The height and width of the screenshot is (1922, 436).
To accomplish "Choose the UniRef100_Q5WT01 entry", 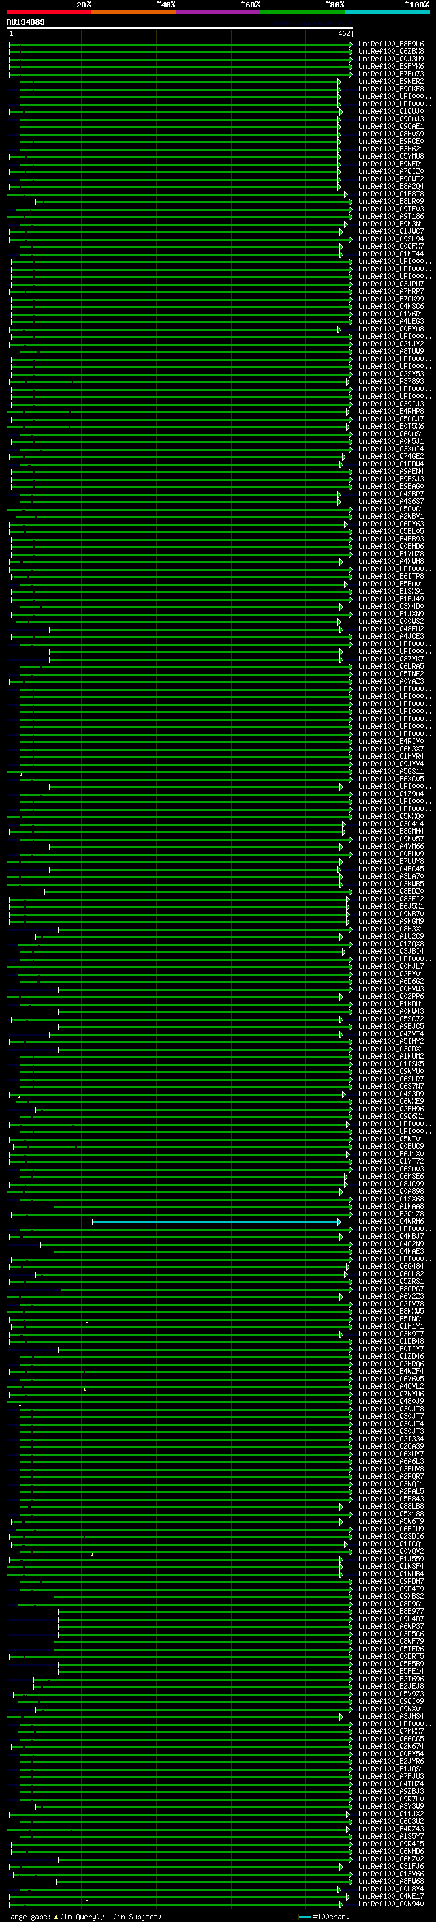I will (391, 1139).
